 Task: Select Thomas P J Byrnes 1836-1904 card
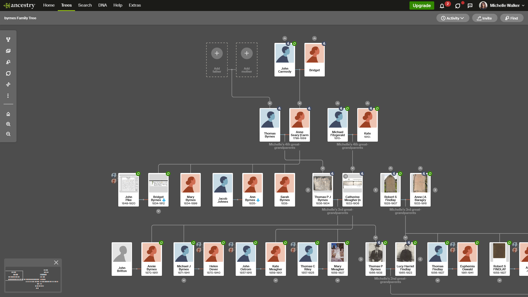(x=323, y=190)
